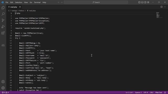Click the line 'require vendor/autoload.php'

pos(30,28)
